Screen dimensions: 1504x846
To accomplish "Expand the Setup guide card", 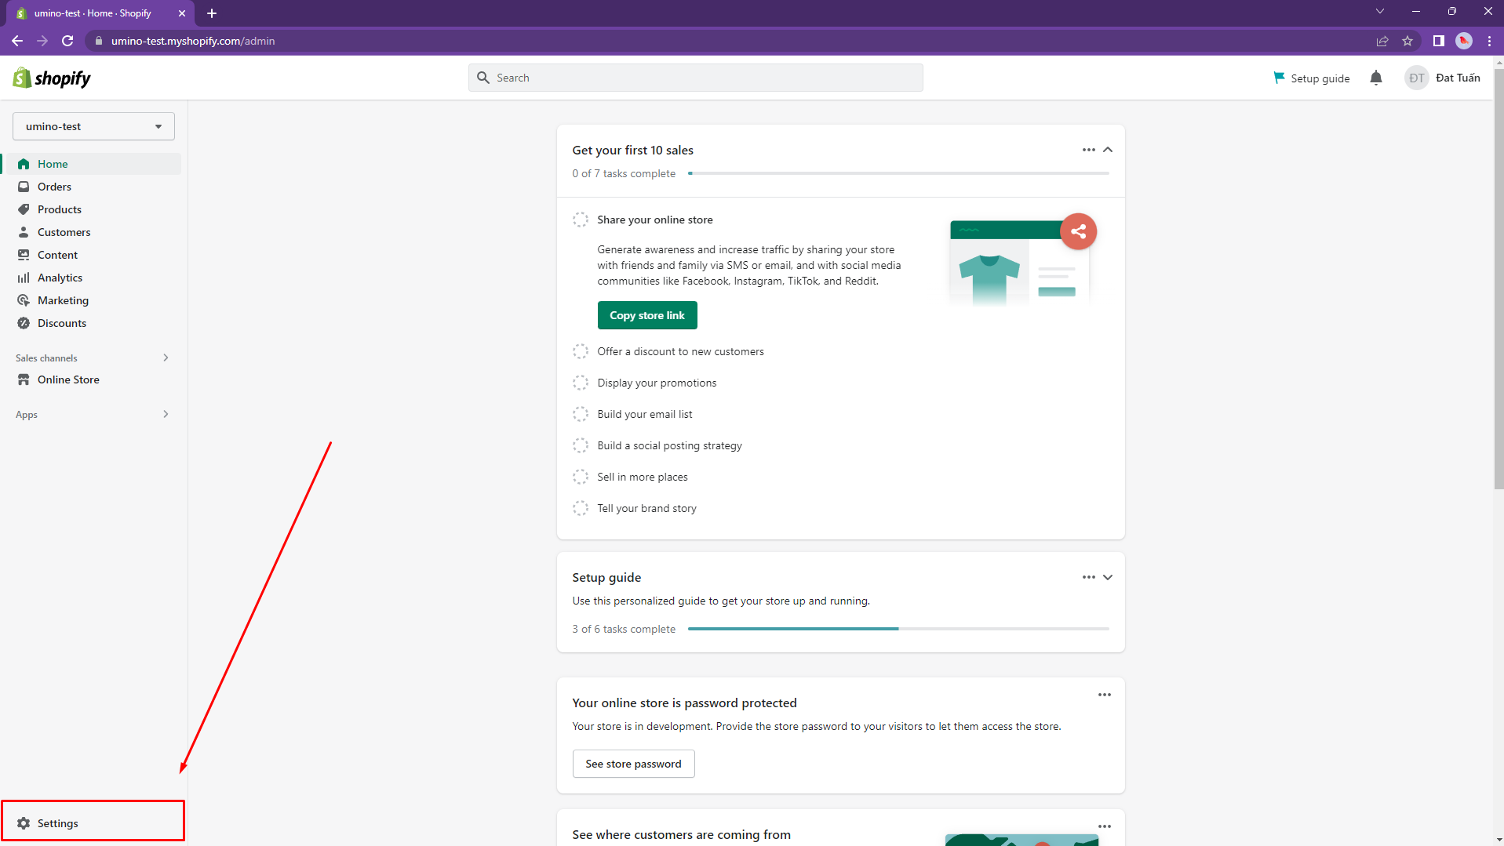I will 1108,577.
